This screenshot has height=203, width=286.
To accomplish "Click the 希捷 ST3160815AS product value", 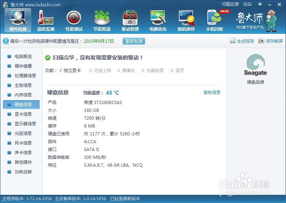I will [103, 103].
